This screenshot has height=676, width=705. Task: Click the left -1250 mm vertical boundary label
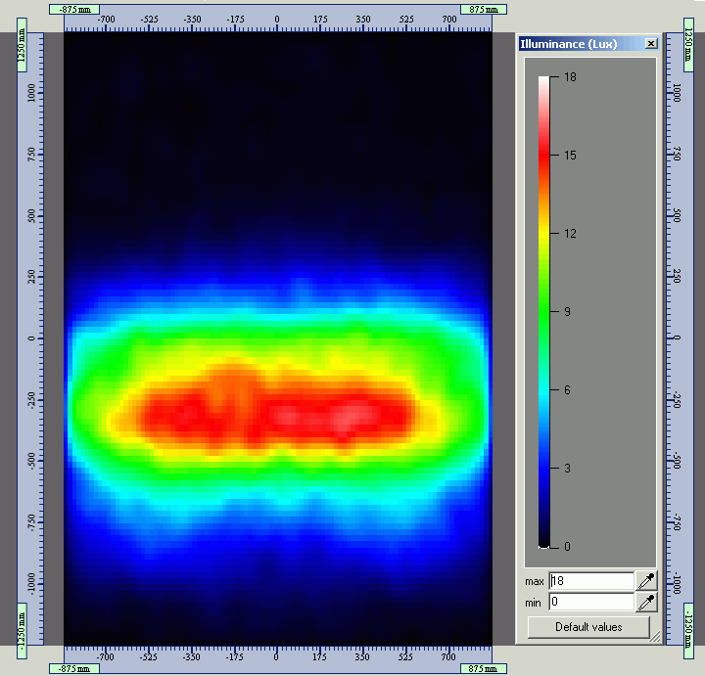pyautogui.click(x=22, y=631)
